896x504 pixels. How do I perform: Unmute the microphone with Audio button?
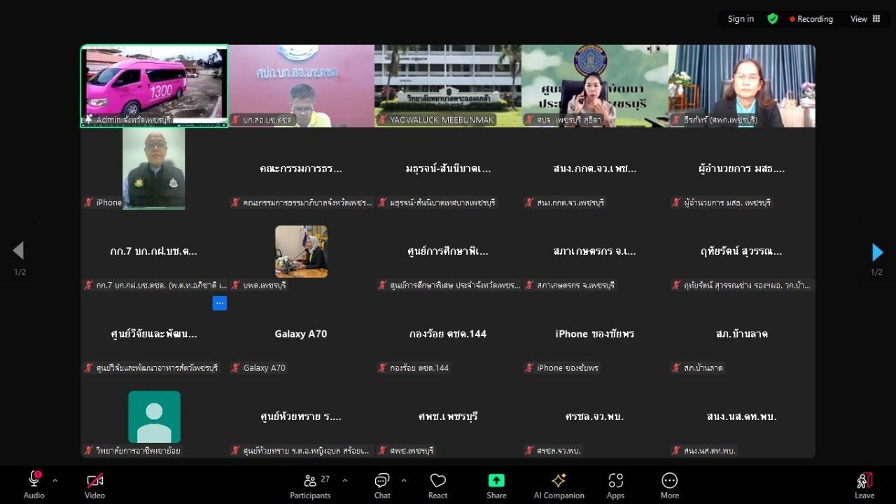click(34, 481)
